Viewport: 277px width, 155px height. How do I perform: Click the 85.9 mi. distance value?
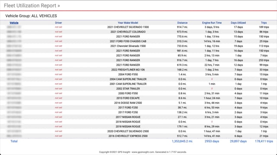182,56
